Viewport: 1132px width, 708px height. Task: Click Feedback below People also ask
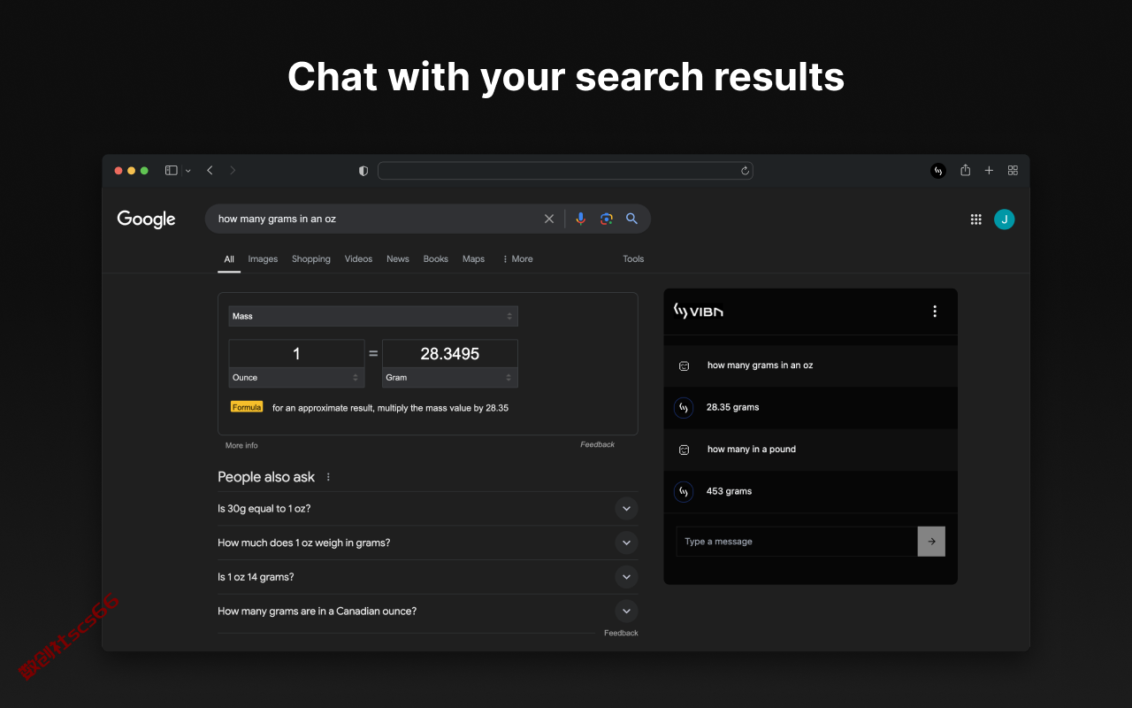tap(621, 634)
